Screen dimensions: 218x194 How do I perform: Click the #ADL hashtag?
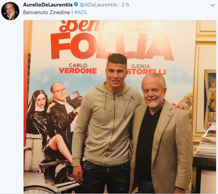point(81,12)
